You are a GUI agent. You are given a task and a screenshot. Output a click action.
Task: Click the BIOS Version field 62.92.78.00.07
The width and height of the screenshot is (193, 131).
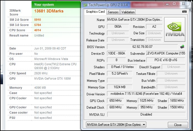click(x=142, y=47)
